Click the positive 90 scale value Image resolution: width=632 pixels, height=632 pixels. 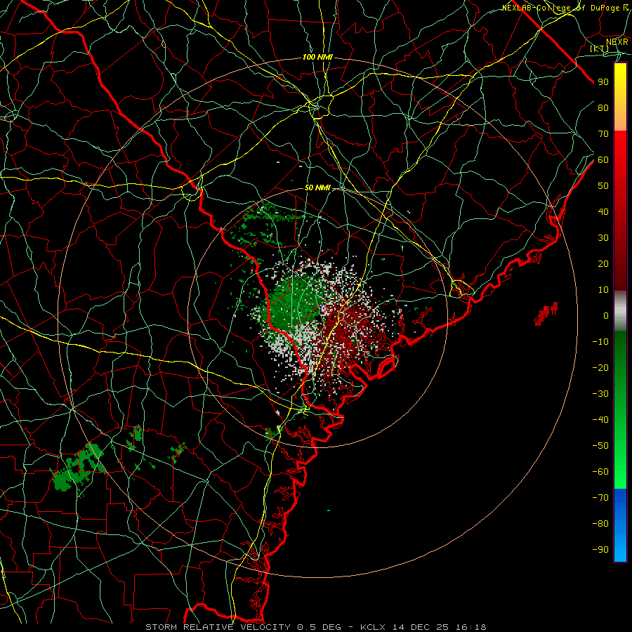[x=603, y=82]
